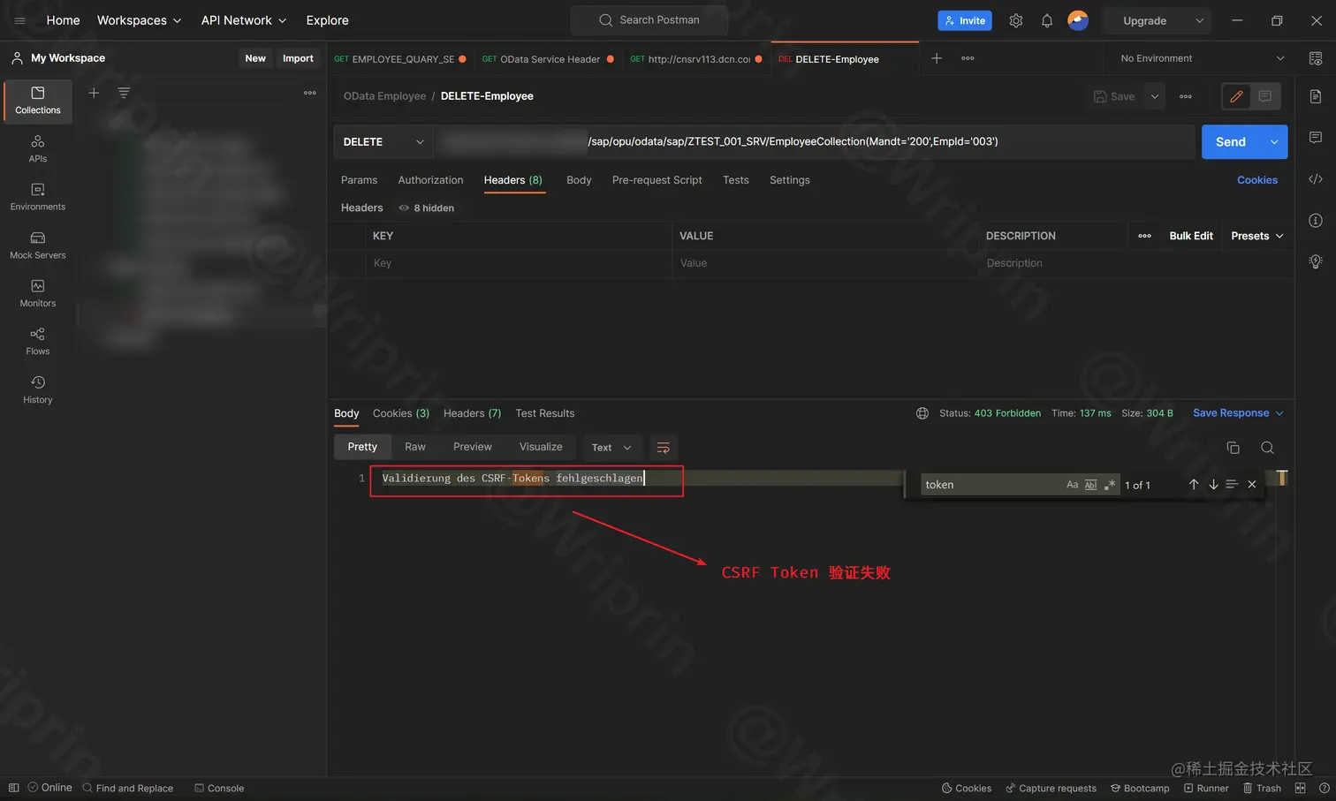The image size is (1336, 801).
Task: Toggle regex matching in the response search
Action: pyautogui.click(x=1110, y=484)
